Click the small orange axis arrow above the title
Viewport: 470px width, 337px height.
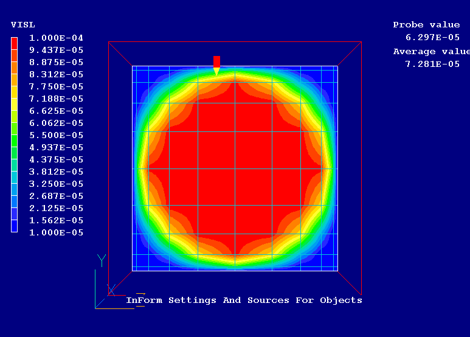140,294
